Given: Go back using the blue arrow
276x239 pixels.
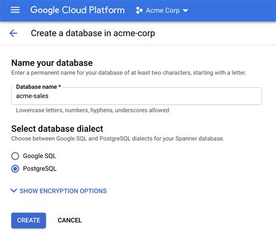Looking at the screenshot, I should 13,33.
